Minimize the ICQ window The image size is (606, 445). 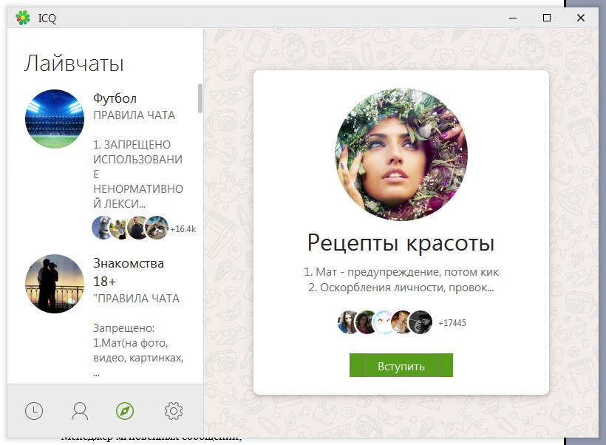[513, 18]
